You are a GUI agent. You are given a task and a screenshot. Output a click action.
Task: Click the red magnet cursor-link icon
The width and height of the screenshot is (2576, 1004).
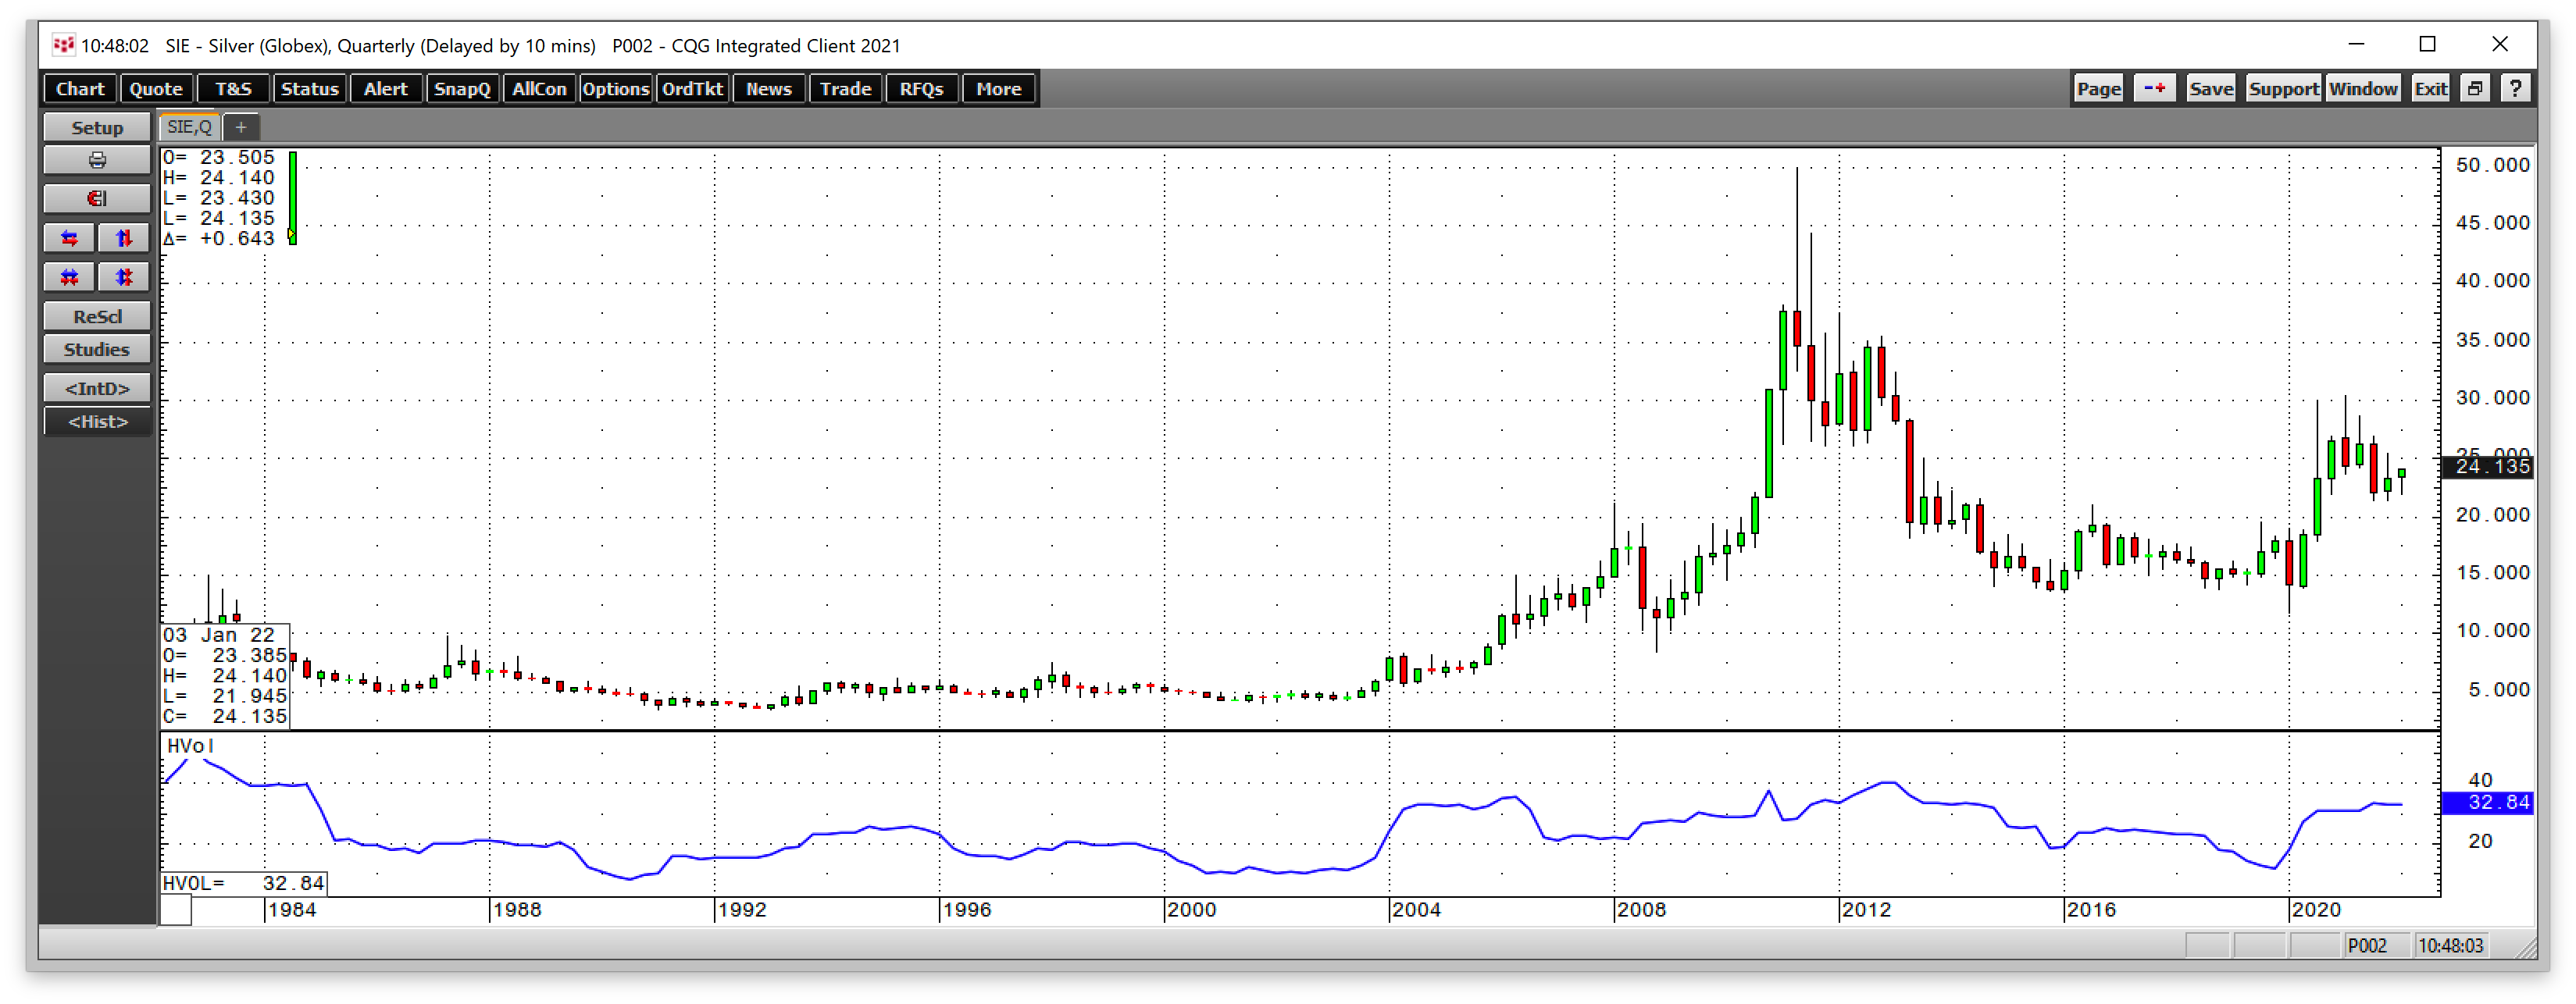tap(97, 198)
